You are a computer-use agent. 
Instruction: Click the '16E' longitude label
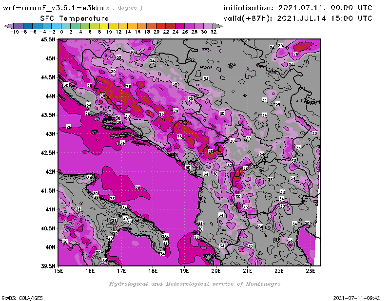tap(90, 271)
